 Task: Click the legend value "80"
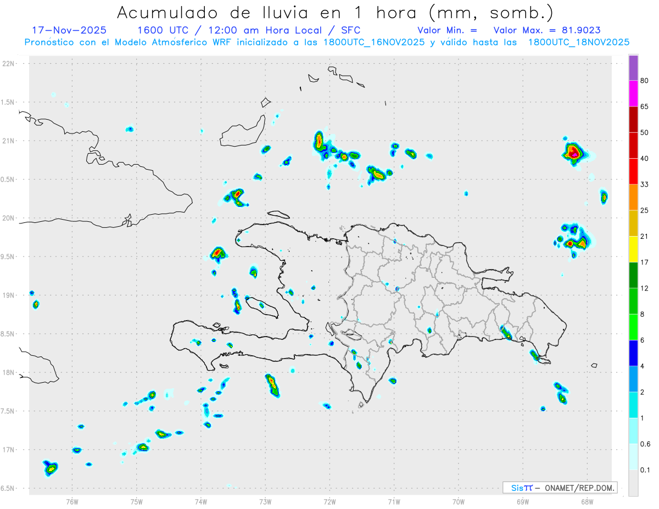click(x=645, y=81)
